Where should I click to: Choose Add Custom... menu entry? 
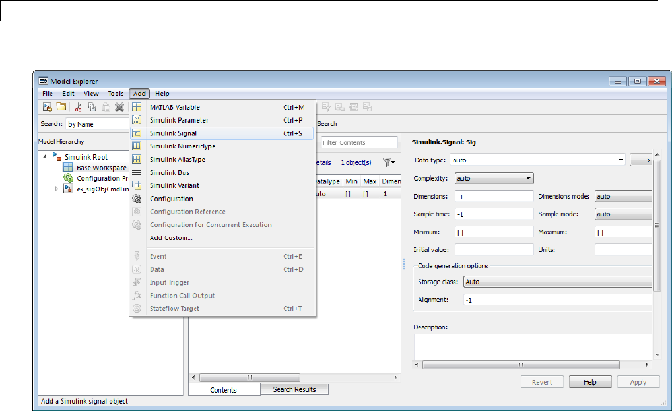(222, 237)
